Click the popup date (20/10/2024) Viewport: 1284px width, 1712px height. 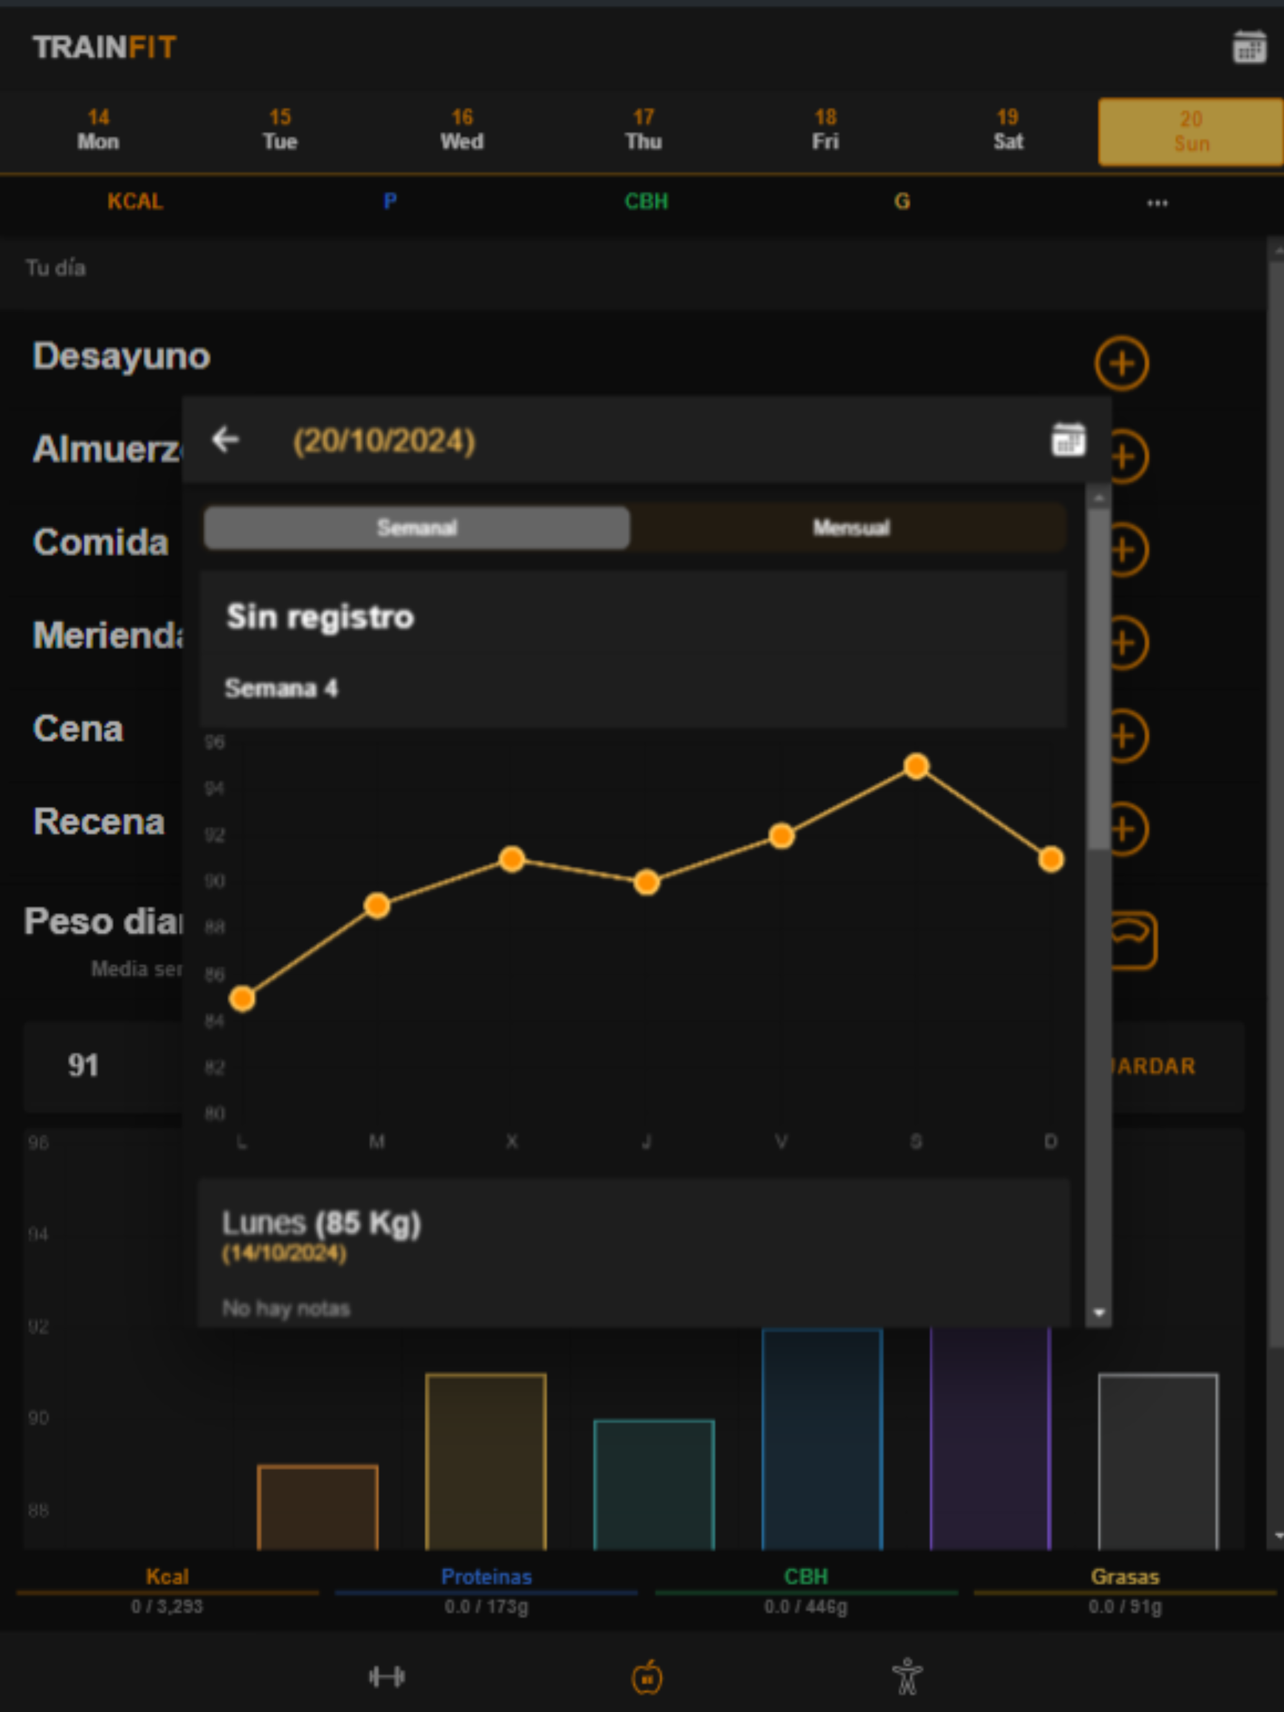(384, 441)
